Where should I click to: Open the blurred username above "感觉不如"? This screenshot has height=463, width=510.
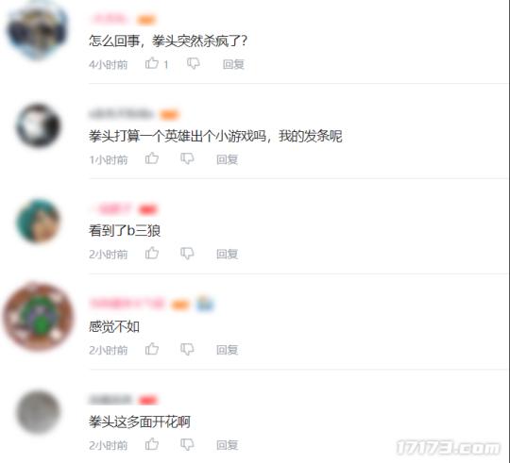(x=127, y=304)
